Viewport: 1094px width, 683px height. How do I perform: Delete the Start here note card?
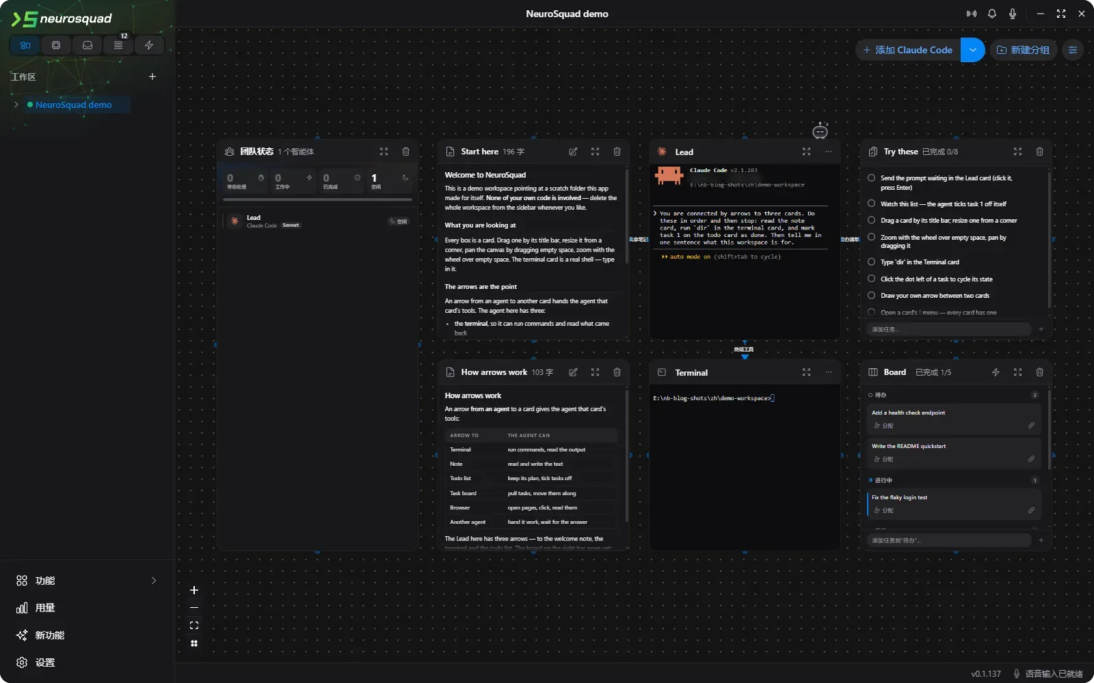tap(617, 152)
